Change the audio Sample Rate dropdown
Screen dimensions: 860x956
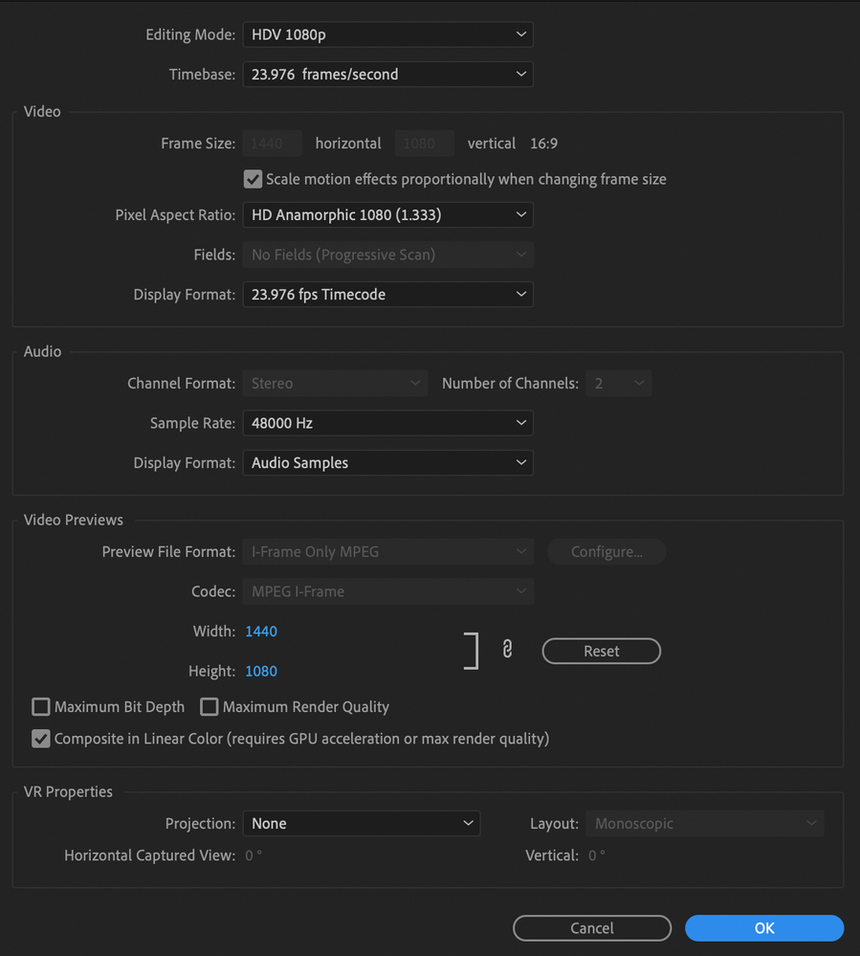point(387,423)
